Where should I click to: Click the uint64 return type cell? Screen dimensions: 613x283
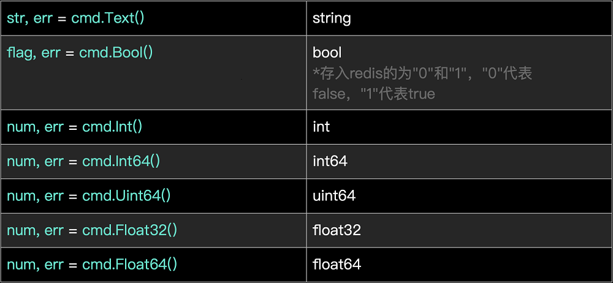(459, 196)
